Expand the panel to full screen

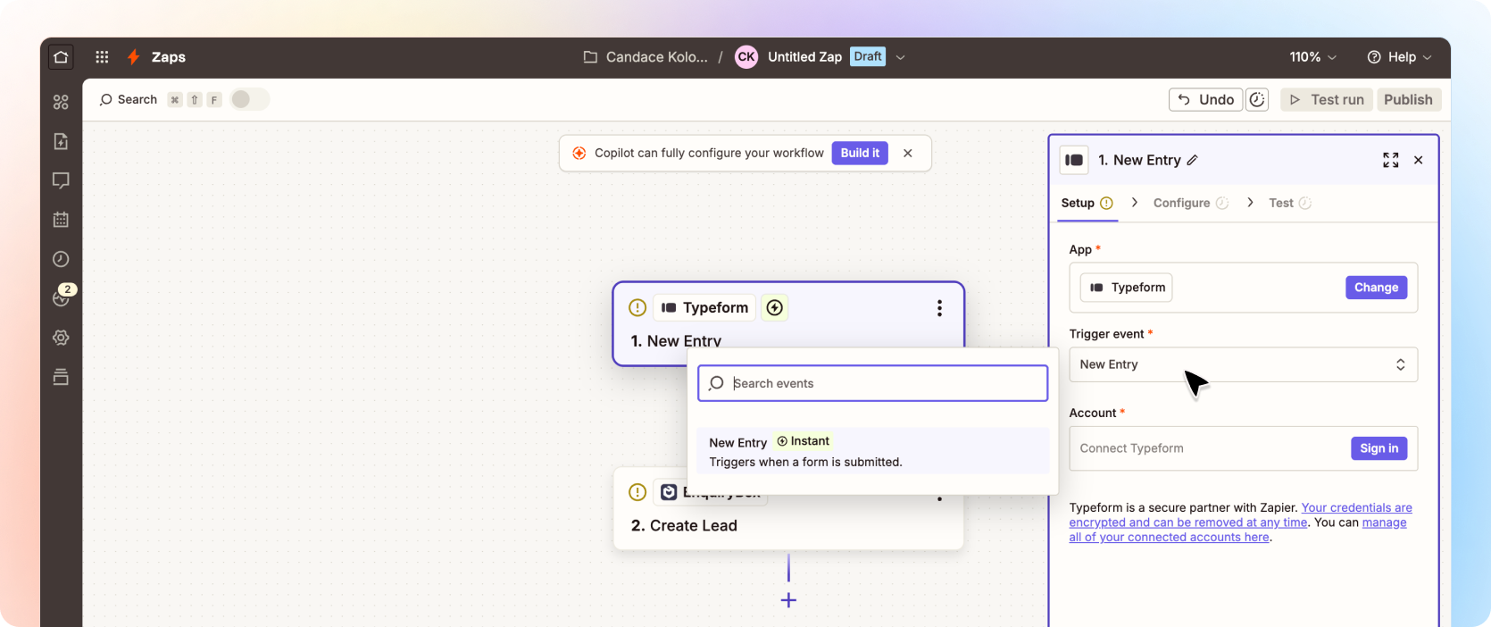pyautogui.click(x=1391, y=160)
